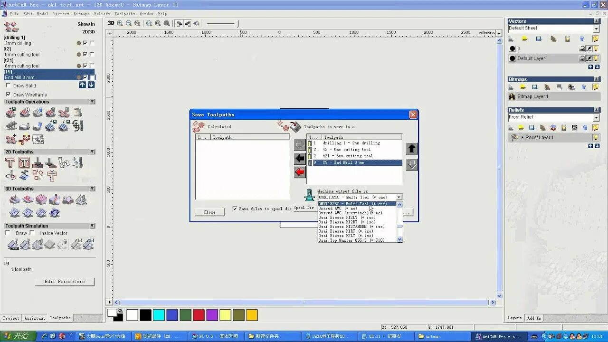This screenshot has height=342, width=608.
Task: Click the 3D view toolbar button
Action: point(111,23)
